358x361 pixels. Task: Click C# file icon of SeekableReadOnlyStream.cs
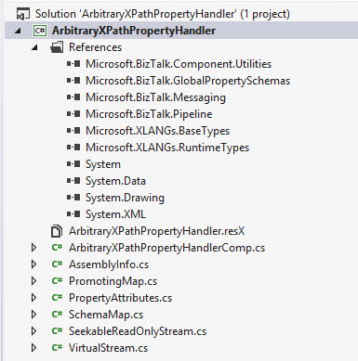pyautogui.click(x=57, y=331)
